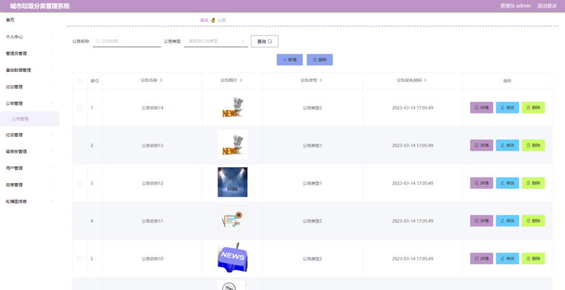This screenshot has width=565, height=290.
Task: Expand 基础数据管理 sidebar menu
Action: point(29,70)
